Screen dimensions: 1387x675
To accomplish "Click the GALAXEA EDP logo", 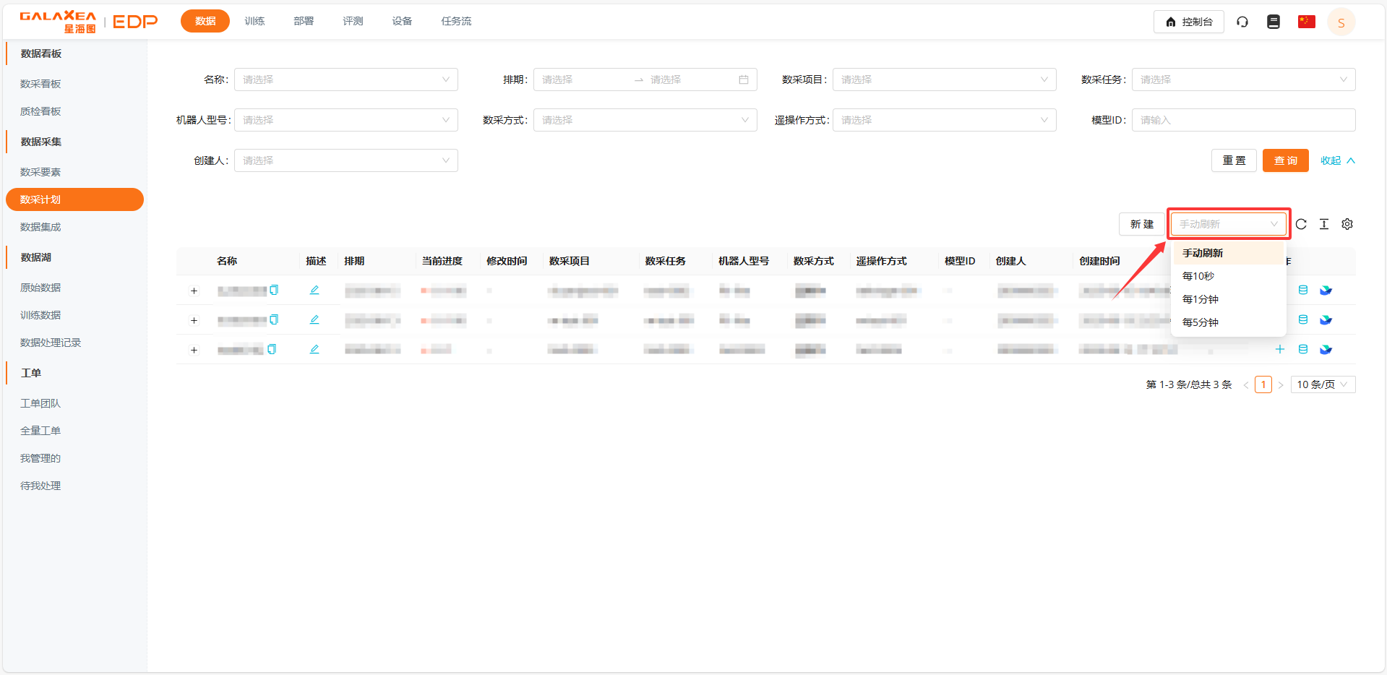I will pos(88,22).
